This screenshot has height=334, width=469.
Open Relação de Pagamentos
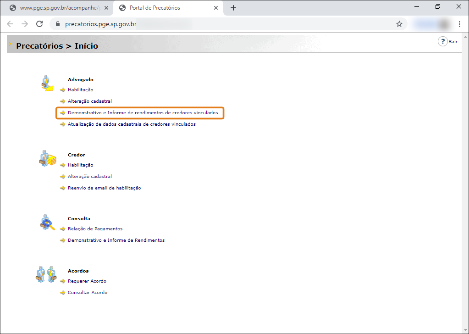[95, 229]
